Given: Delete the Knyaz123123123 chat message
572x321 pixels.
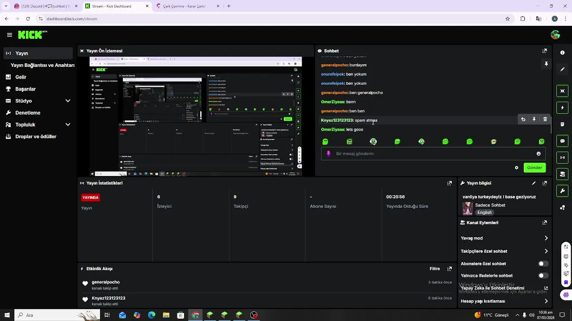Looking at the screenshot, I should coord(545,119).
